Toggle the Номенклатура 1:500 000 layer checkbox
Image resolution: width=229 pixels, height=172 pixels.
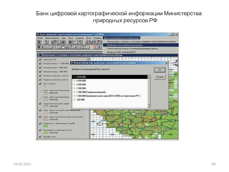tap(40, 67)
